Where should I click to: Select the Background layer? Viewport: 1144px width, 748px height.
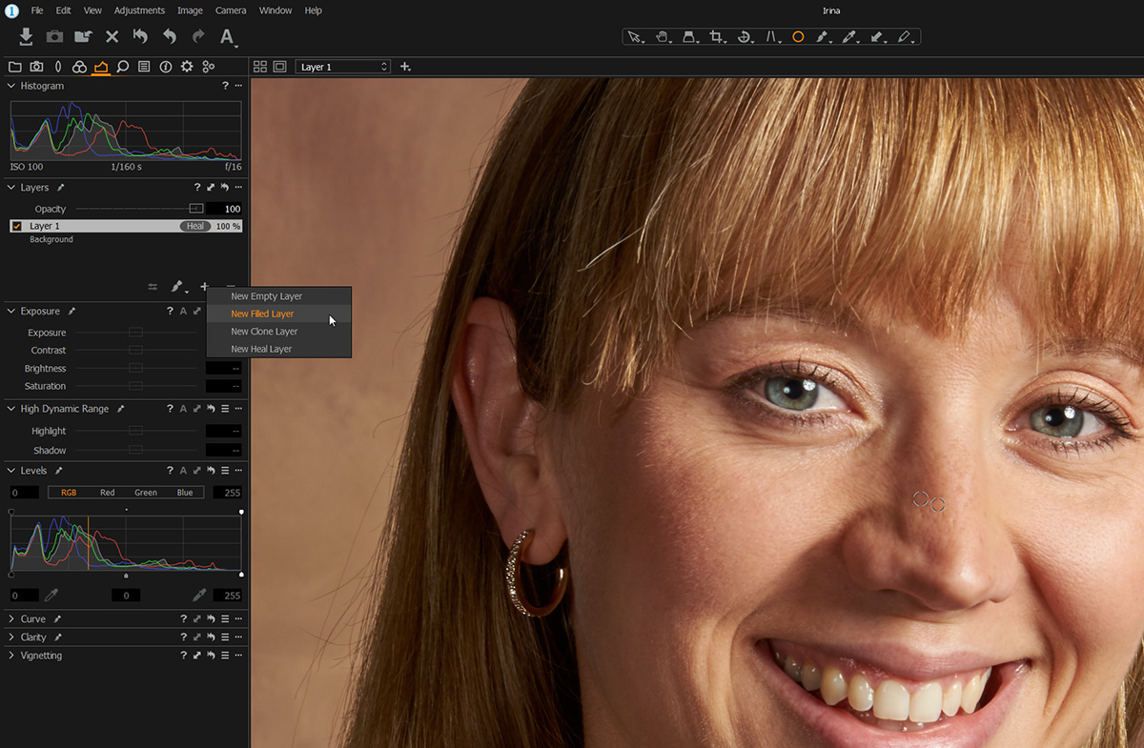click(x=51, y=239)
